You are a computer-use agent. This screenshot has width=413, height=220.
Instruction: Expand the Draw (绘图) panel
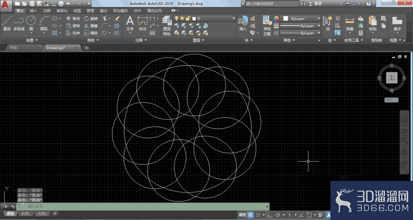(32, 40)
